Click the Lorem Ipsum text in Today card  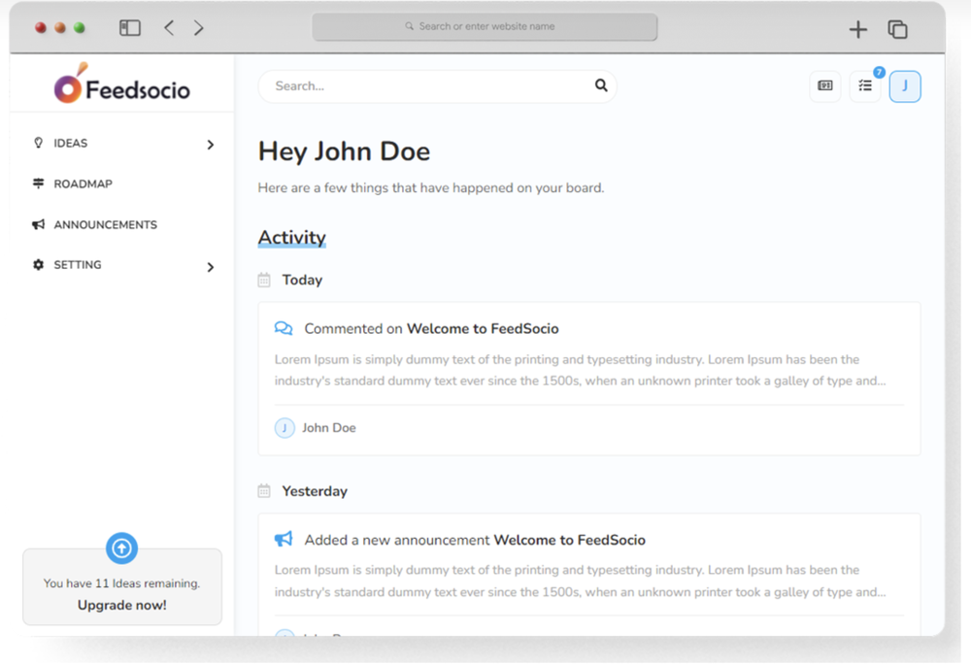pos(581,370)
